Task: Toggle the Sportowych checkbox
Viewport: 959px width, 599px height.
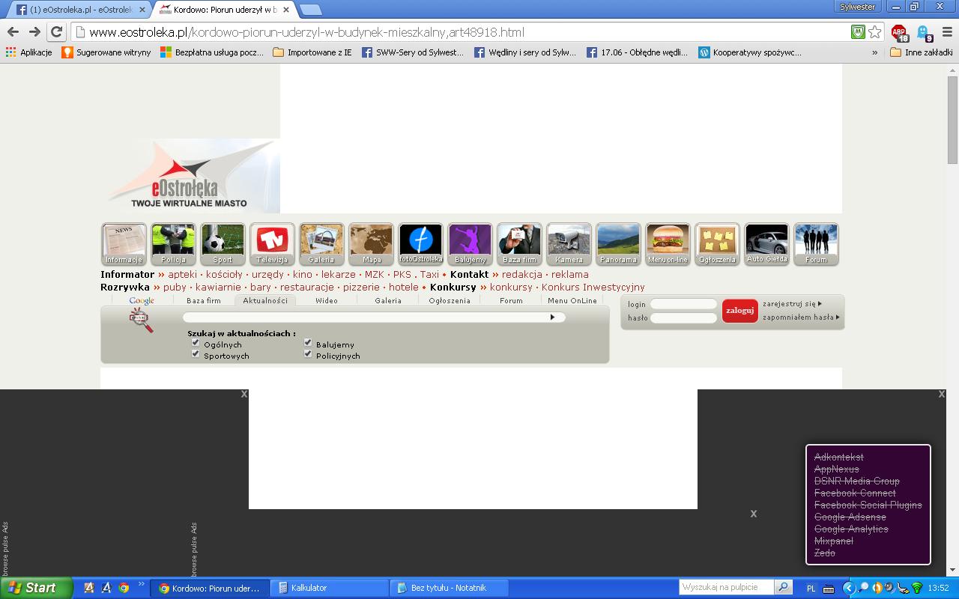Action: coord(196,354)
